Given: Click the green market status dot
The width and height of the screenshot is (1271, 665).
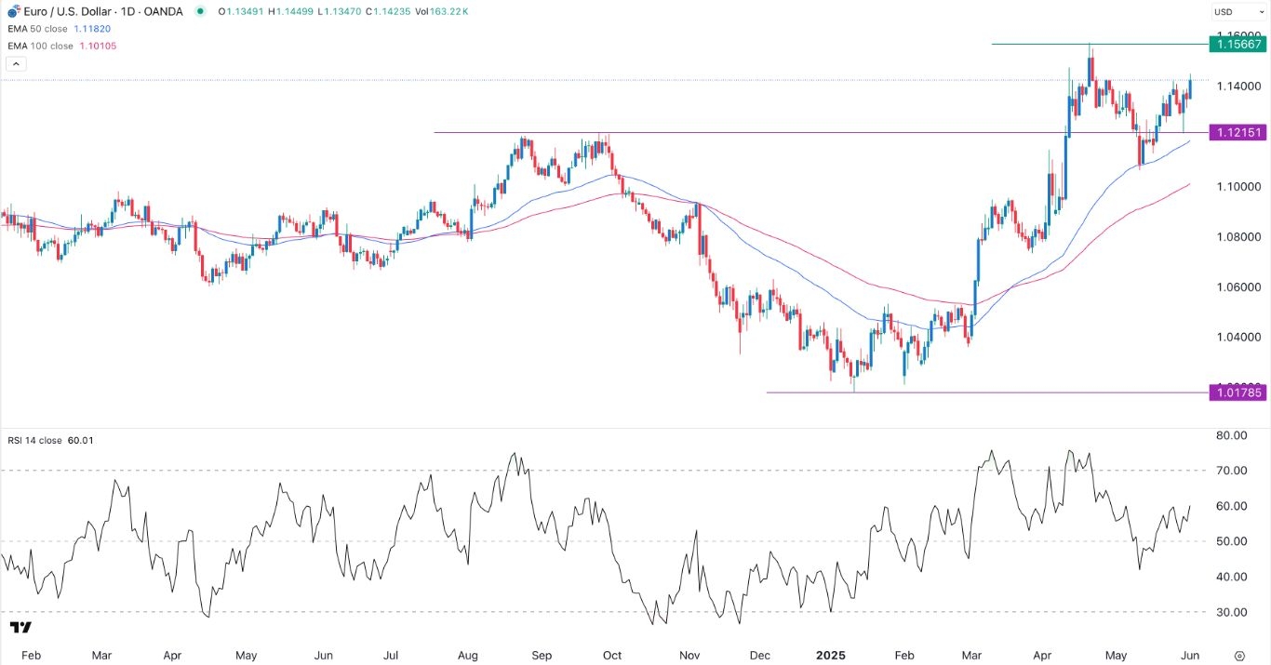Looking at the screenshot, I should [x=200, y=11].
